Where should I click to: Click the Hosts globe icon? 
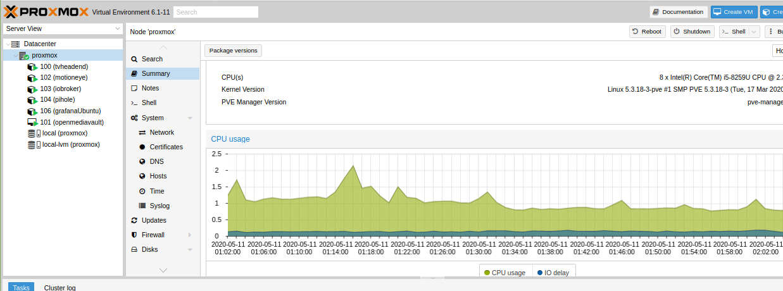point(142,176)
